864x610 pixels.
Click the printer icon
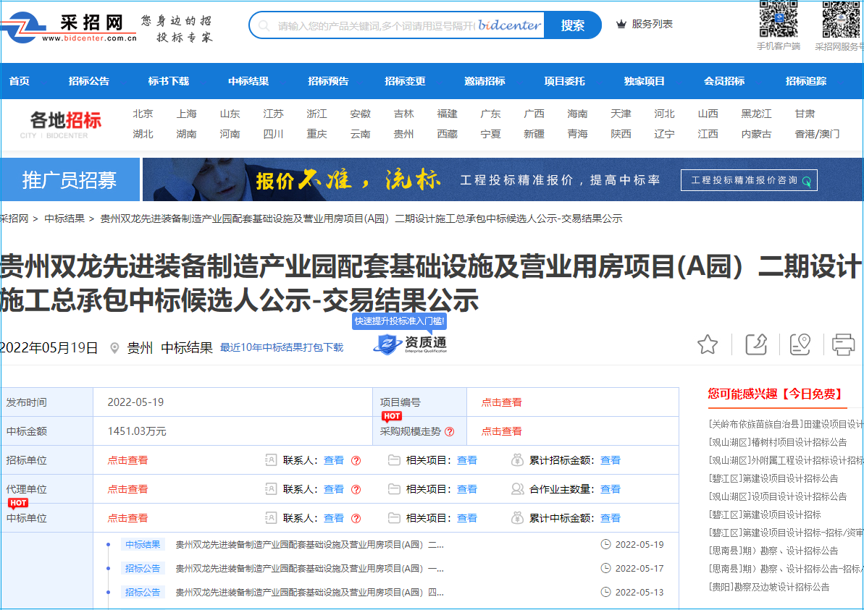(x=843, y=344)
